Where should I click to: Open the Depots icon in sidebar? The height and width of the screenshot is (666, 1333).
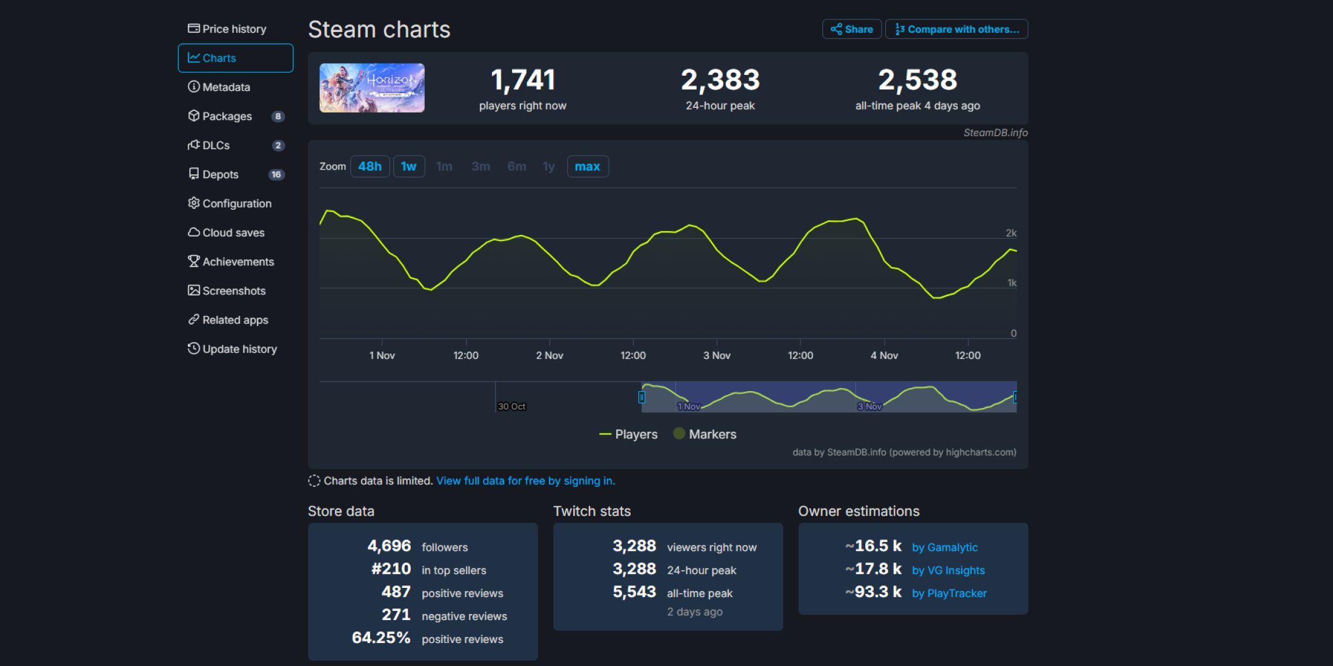click(194, 174)
